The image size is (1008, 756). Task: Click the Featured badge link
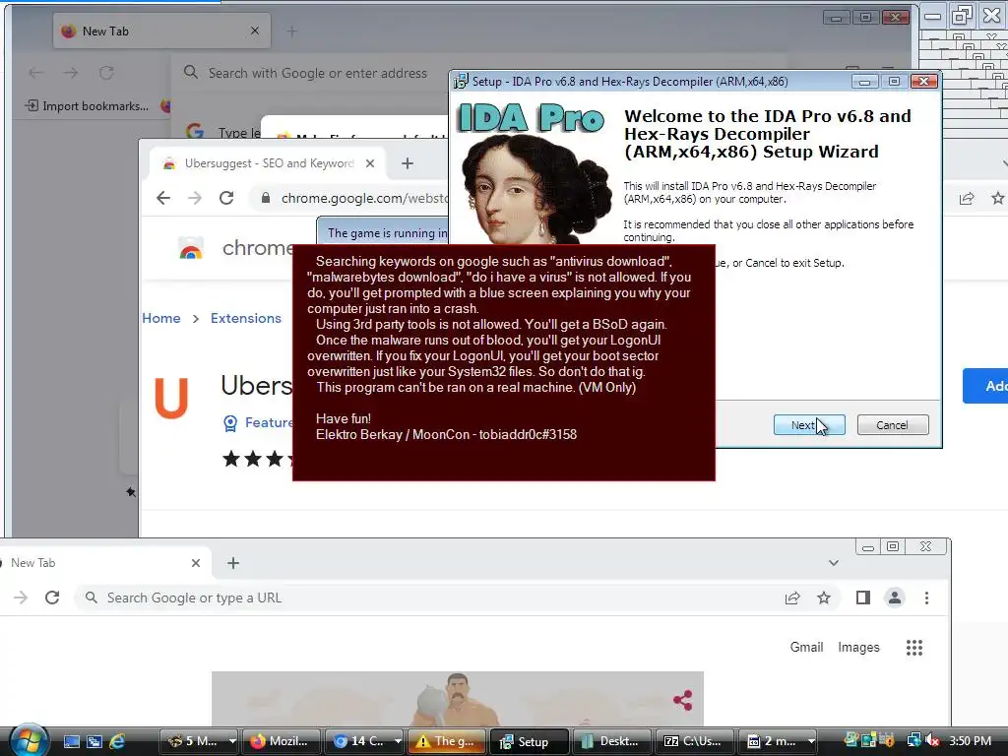click(x=258, y=422)
